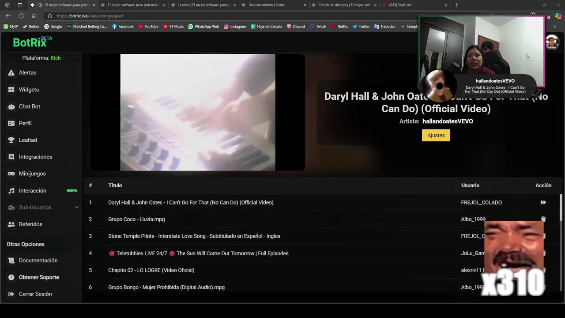Open the tab actions menu icon
565x318 pixels.
point(20,5)
